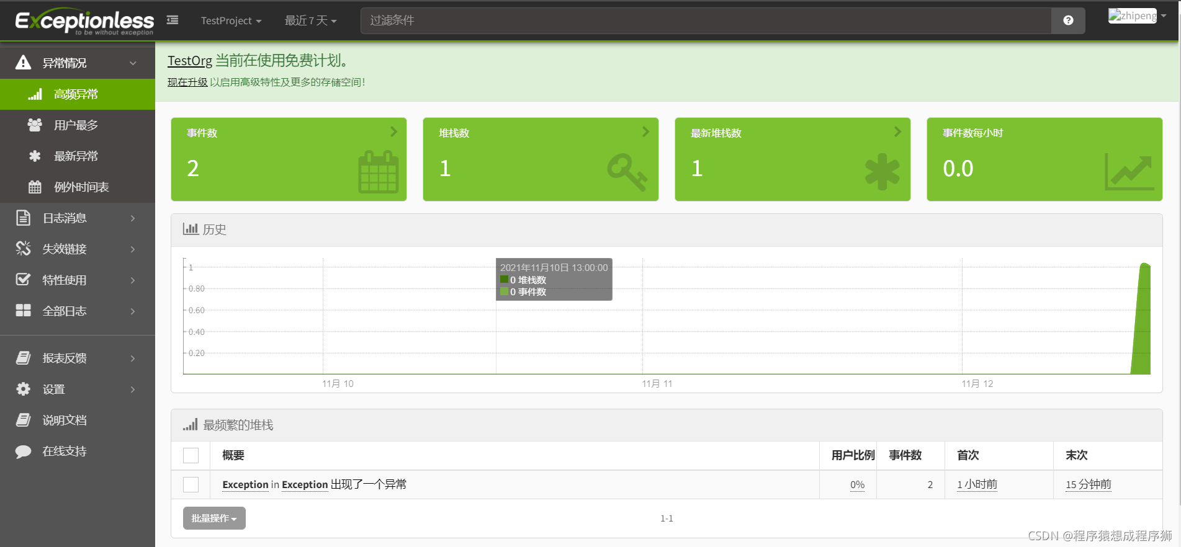This screenshot has width=1181, height=547.
Task: Click the line chart icon in 事件数每小时 card
Action: click(1129, 172)
